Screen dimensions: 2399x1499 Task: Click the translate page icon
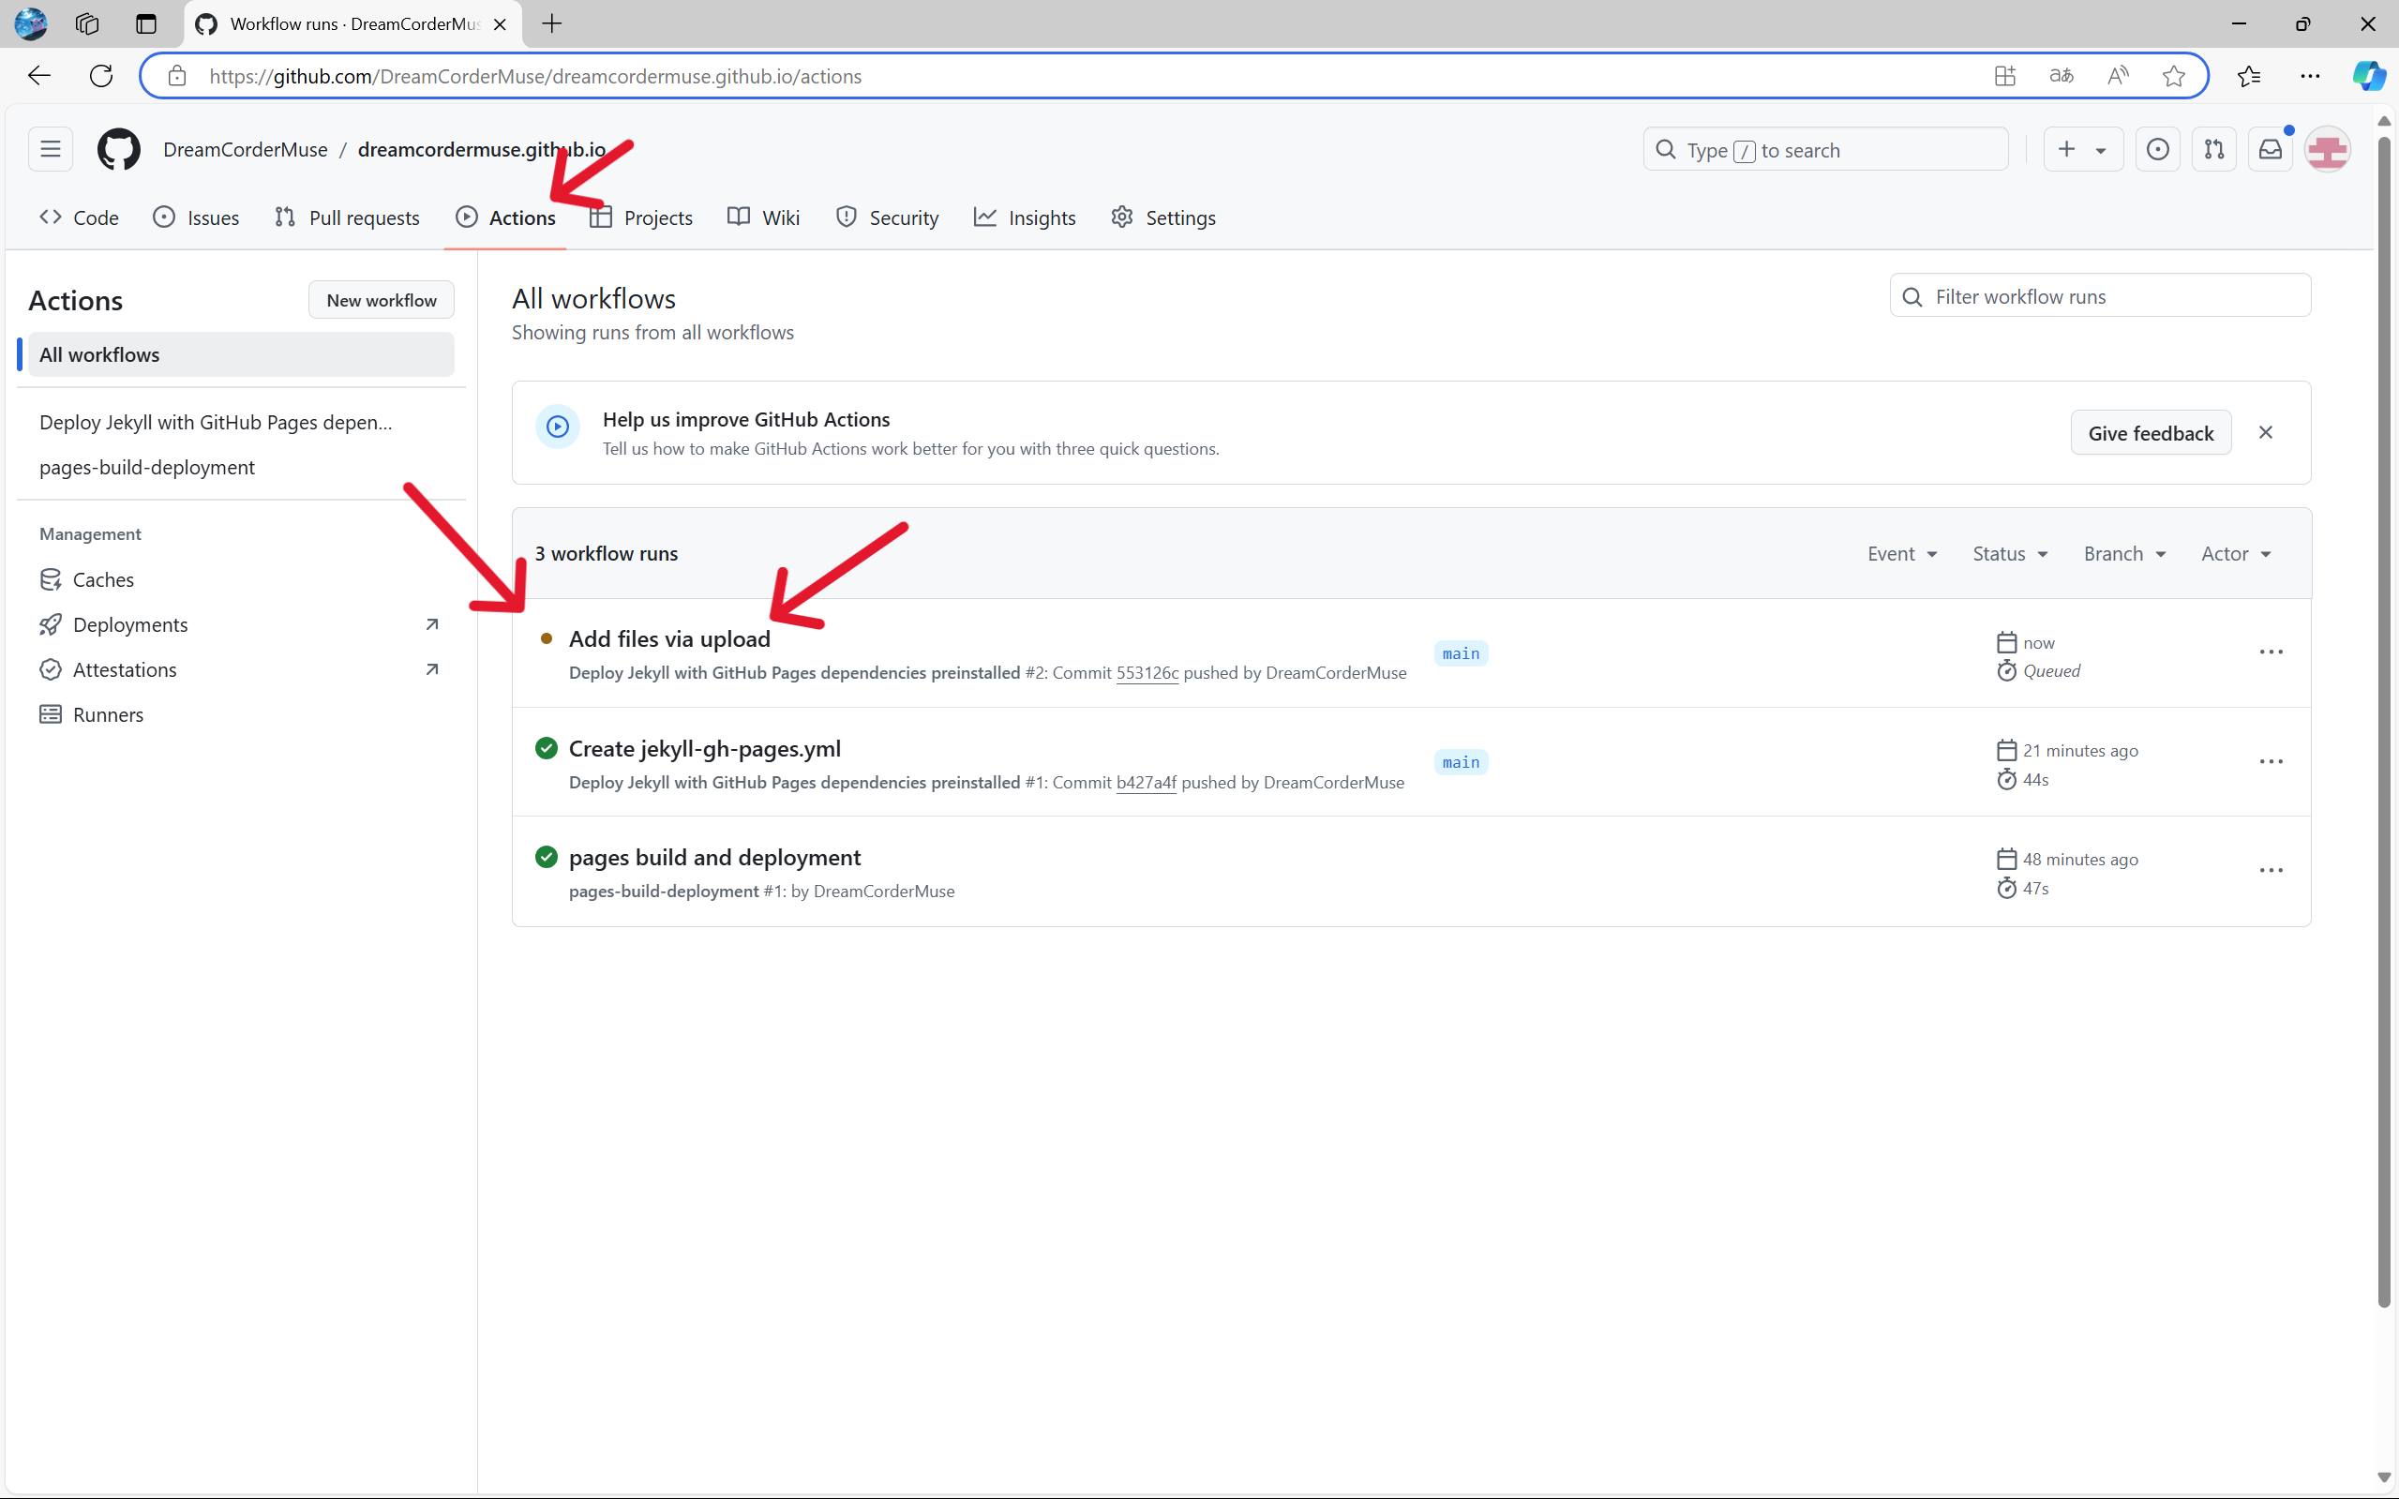(2062, 76)
